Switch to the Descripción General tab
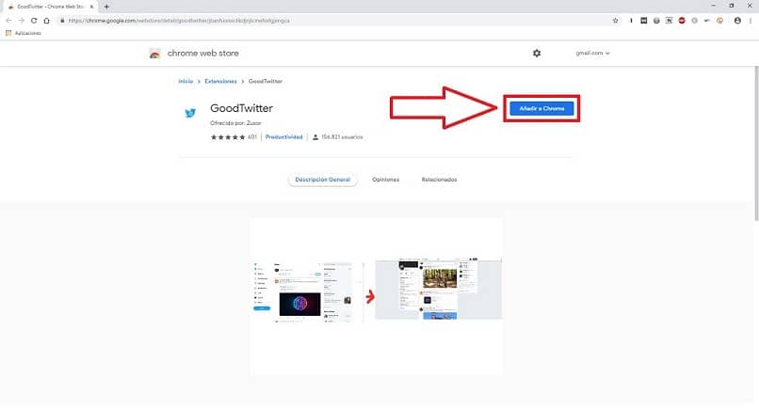Image resolution: width=759 pixels, height=410 pixels. pos(322,180)
